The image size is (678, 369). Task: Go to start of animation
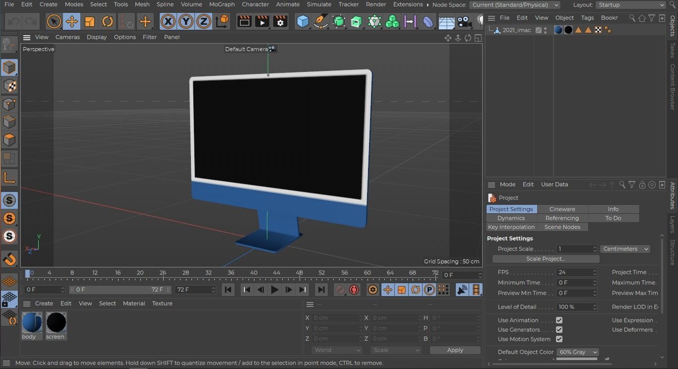tap(228, 290)
